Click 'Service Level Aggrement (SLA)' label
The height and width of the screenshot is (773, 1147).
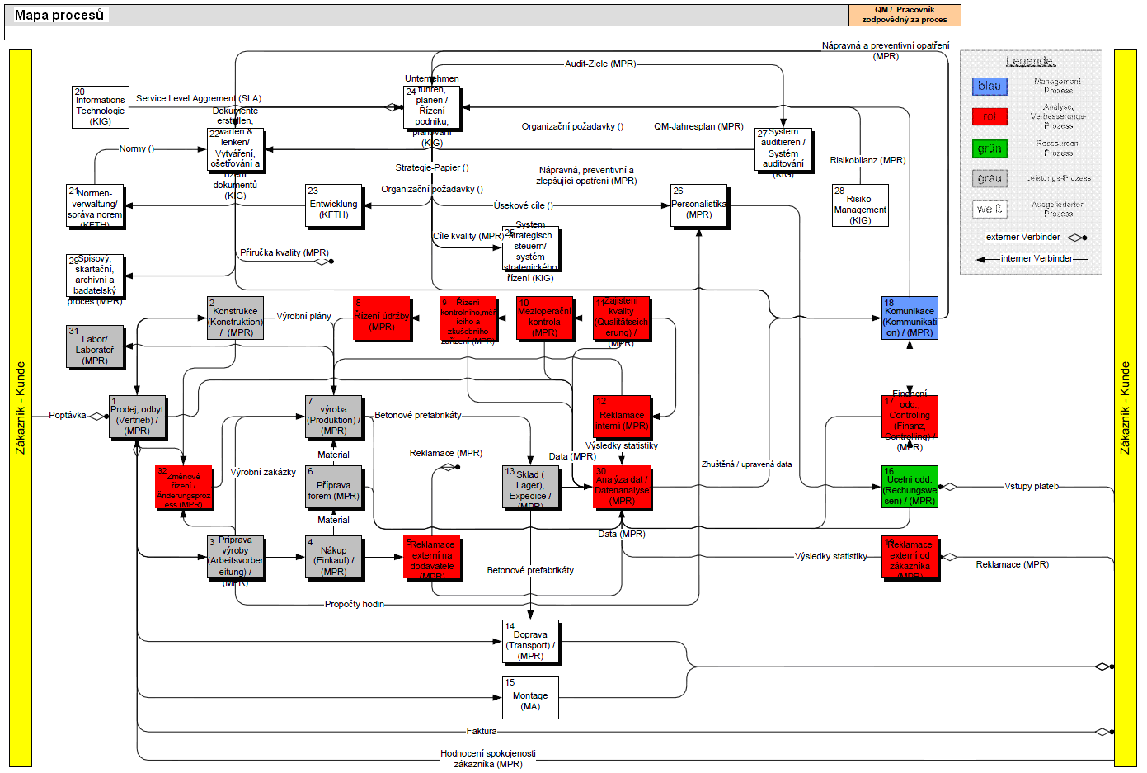tap(199, 98)
